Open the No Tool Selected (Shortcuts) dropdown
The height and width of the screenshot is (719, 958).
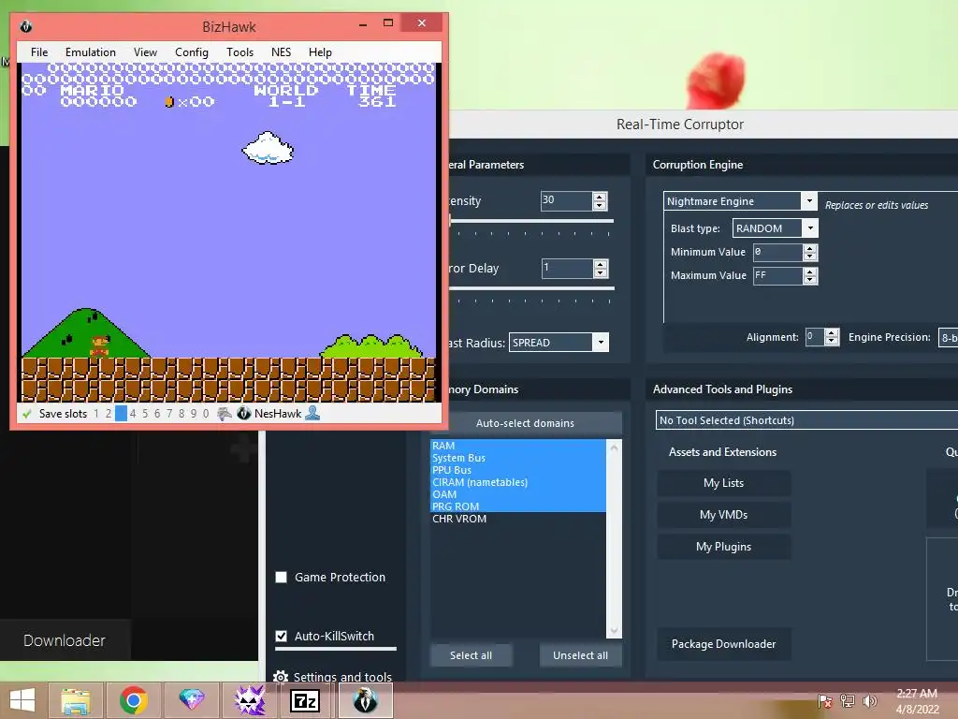[806, 420]
